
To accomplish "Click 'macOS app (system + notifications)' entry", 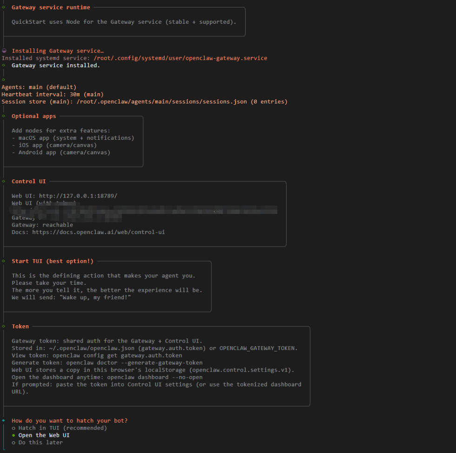I will 76,138.
